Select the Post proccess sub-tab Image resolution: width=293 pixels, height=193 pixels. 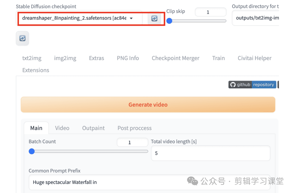tap(134, 128)
